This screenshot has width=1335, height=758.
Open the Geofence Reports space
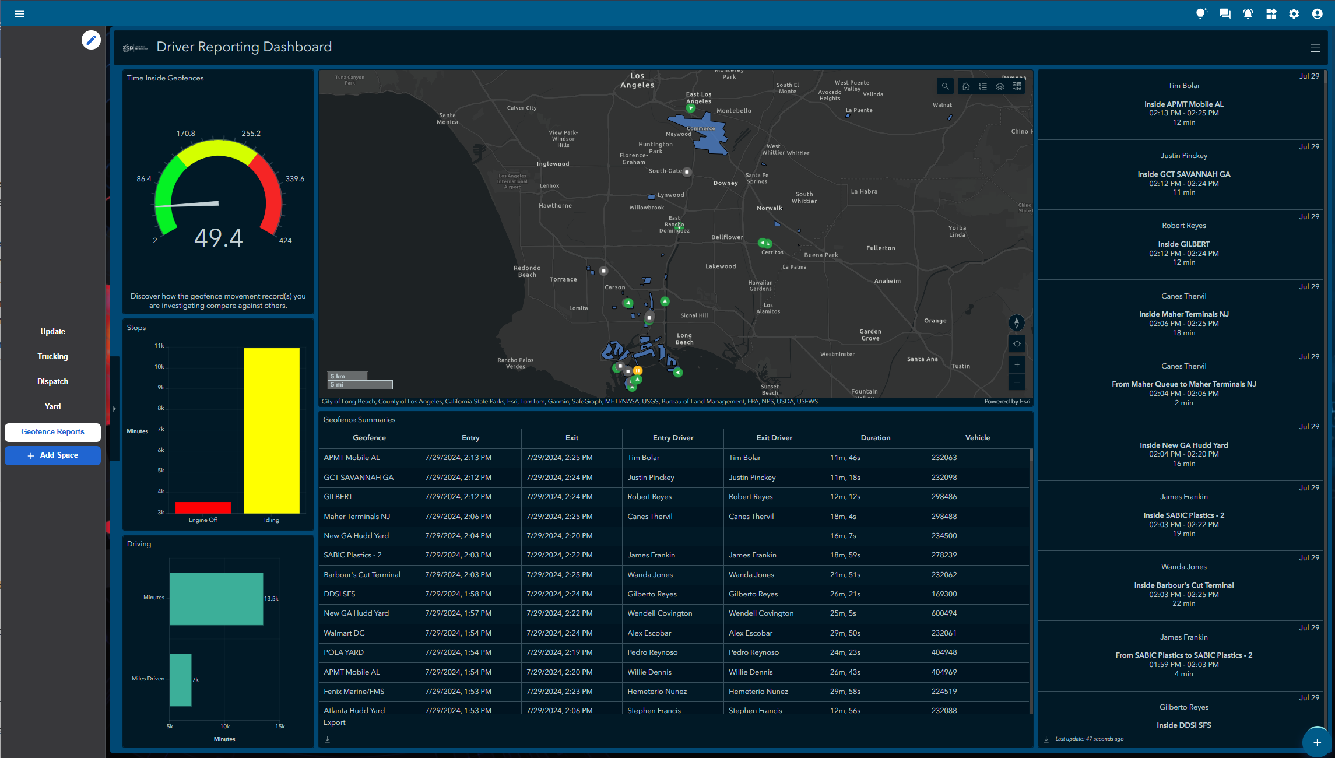[x=52, y=431]
